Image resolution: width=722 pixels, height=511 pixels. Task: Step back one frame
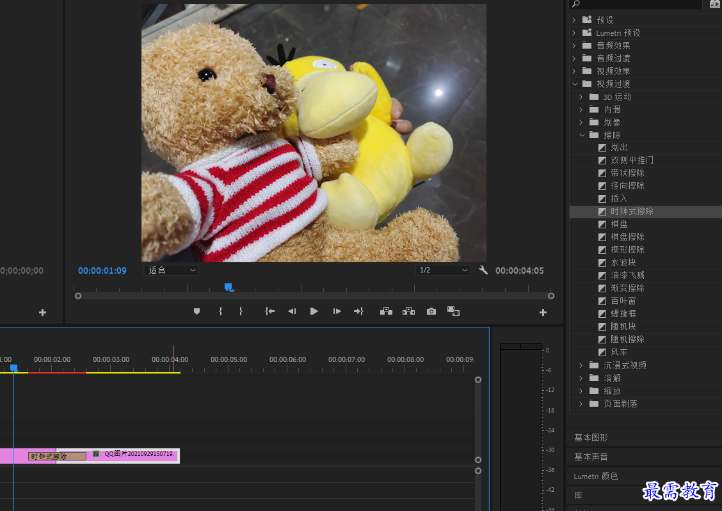pos(292,311)
